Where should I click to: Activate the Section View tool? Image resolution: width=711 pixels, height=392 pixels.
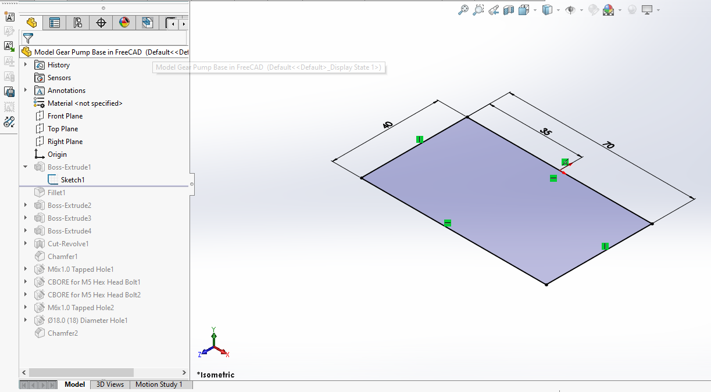pyautogui.click(x=509, y=10)
